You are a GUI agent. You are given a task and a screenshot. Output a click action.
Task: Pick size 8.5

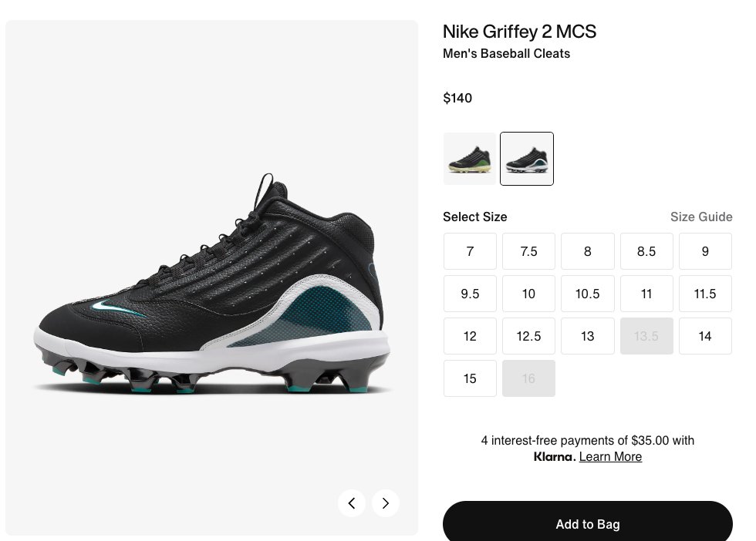[646, 251]
